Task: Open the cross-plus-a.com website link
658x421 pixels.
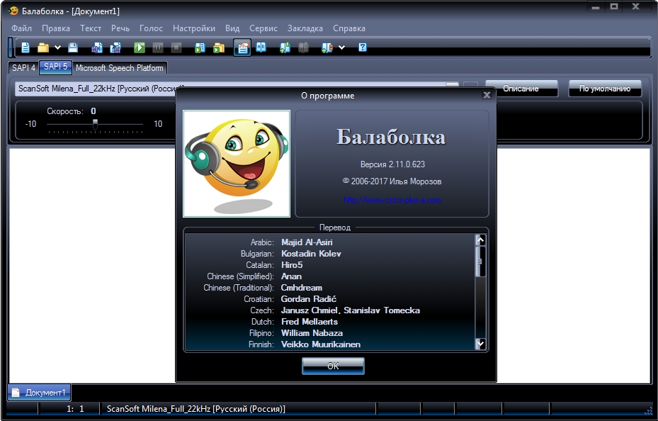Action: pos(392,200)
